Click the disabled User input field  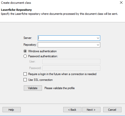pos(71,62)
